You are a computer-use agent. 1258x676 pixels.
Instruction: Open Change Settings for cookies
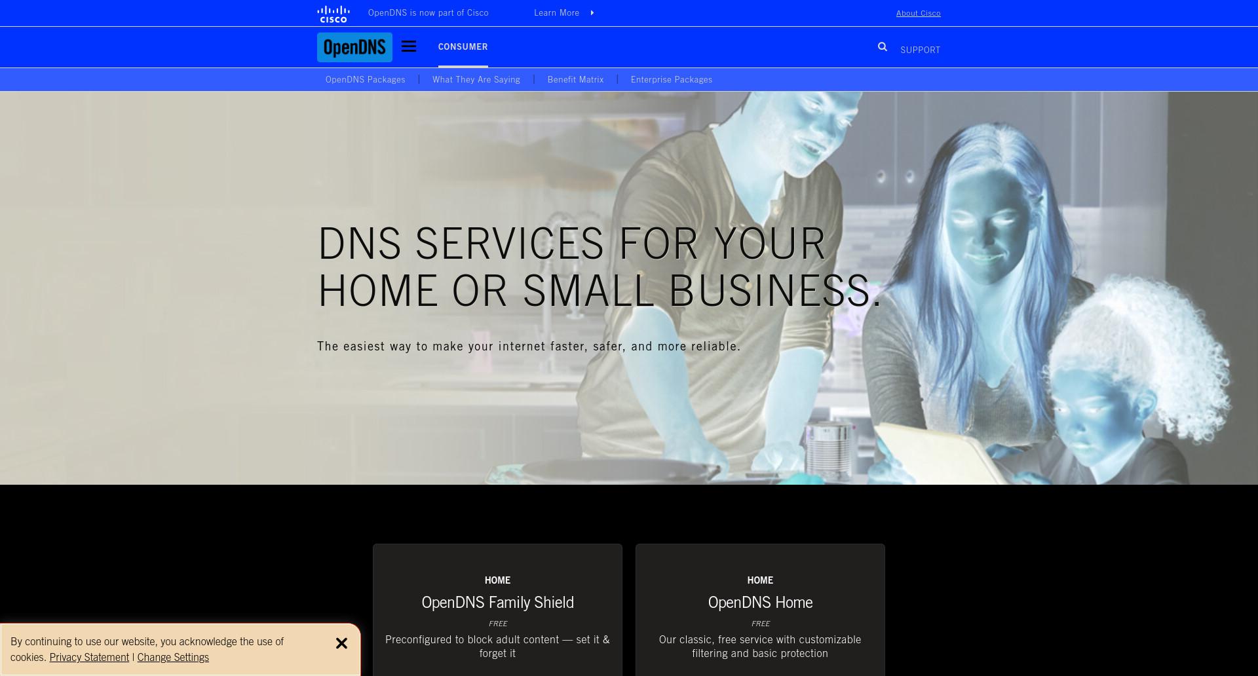point(173,657)
